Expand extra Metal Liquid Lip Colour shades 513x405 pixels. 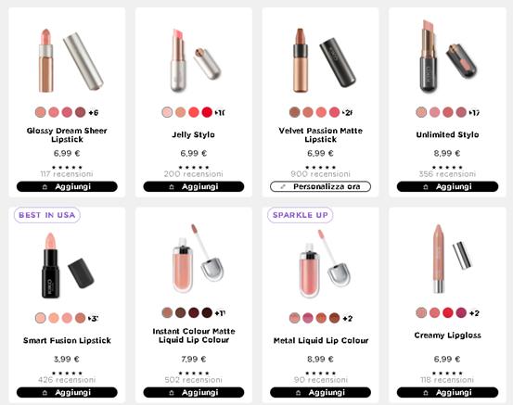coord(348,318)
